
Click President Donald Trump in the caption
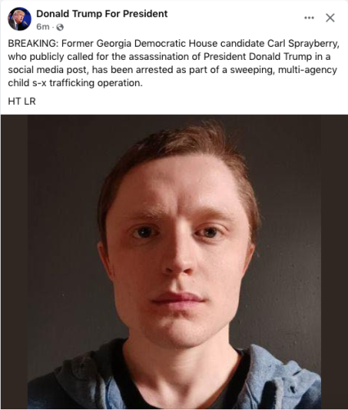[257, 57]
